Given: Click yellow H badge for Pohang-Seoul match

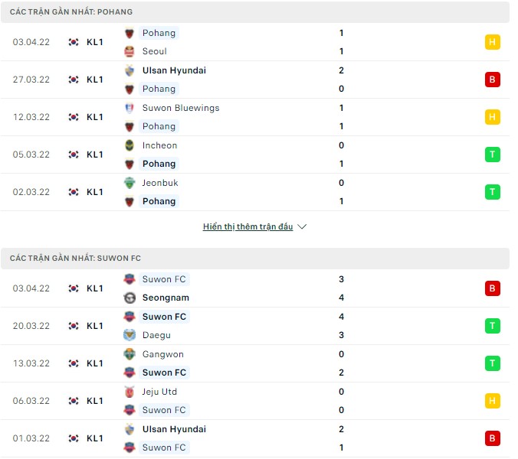Looking at the screenshot, I should coord(493,42).
